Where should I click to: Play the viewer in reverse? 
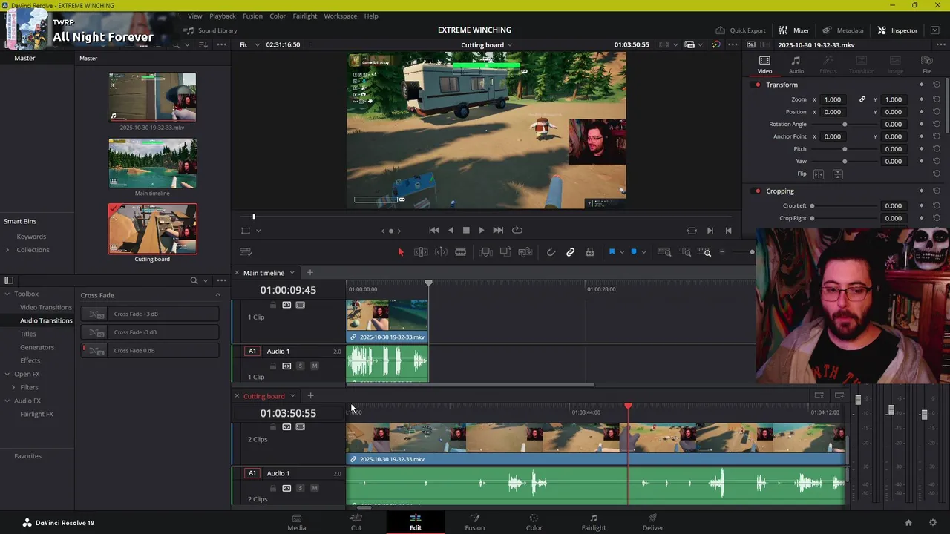pos(451,230)
